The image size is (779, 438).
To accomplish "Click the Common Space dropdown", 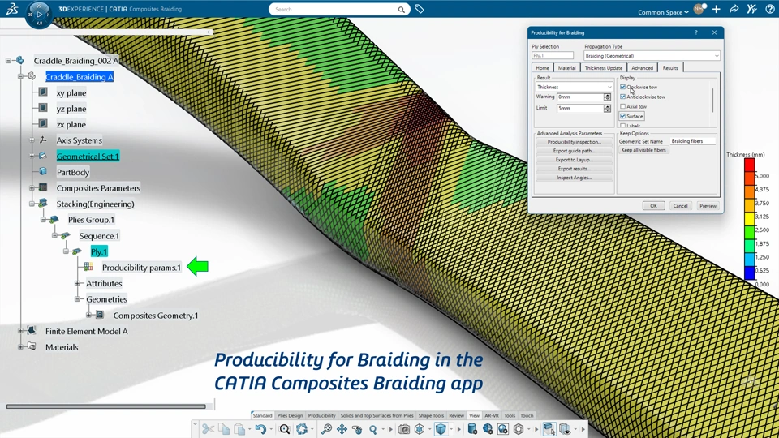I will [663, 12].
